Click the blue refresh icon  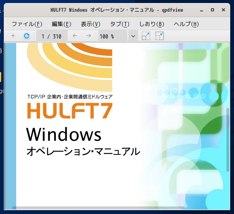pos(27,36)
